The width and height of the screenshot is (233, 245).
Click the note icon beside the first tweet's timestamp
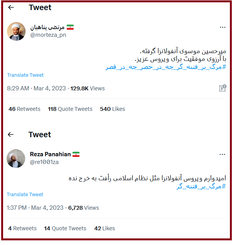(x=222, y=88)
